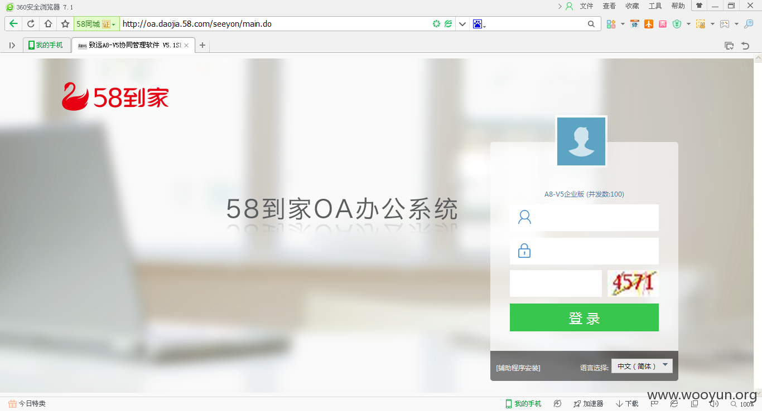Viewport: 762px width, 411px height.
Task: Restore closed tab with the undo arrow icon
Action: click(x=745, y=46)
